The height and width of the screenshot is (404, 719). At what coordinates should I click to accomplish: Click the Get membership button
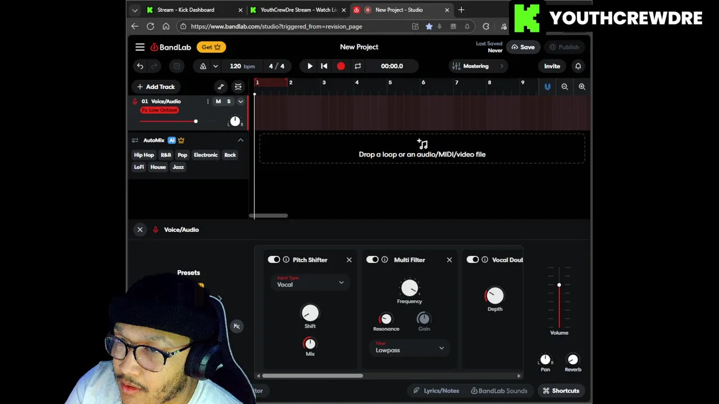pyautogui.click(x=211, y=47)
